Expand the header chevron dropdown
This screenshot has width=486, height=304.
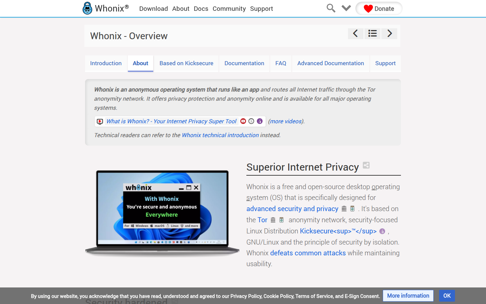pos(346,8)
